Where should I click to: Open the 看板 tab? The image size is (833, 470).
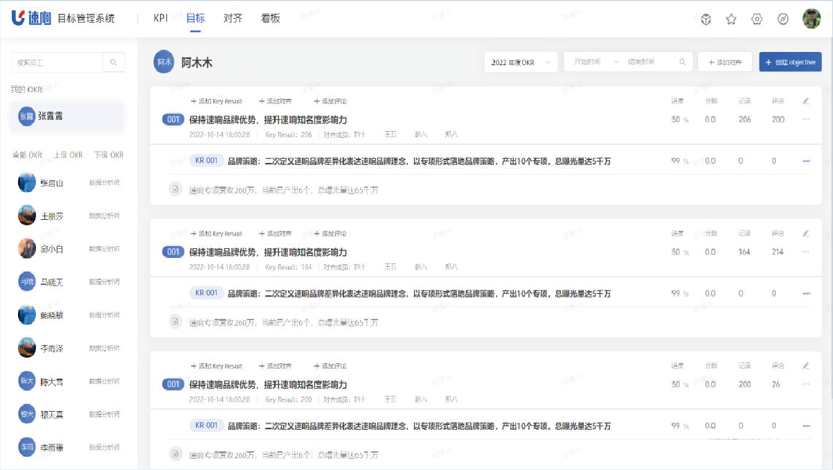[271, 19]
